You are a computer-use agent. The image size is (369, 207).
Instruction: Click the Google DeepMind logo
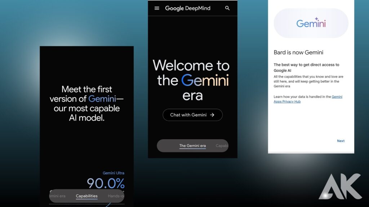(188, 8)
